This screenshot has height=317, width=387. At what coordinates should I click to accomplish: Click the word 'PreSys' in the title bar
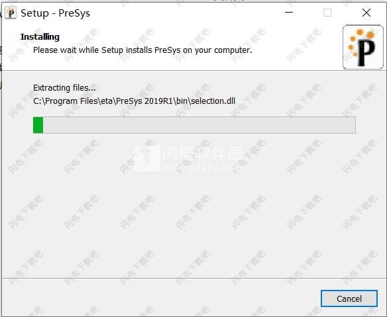[74, 13]
